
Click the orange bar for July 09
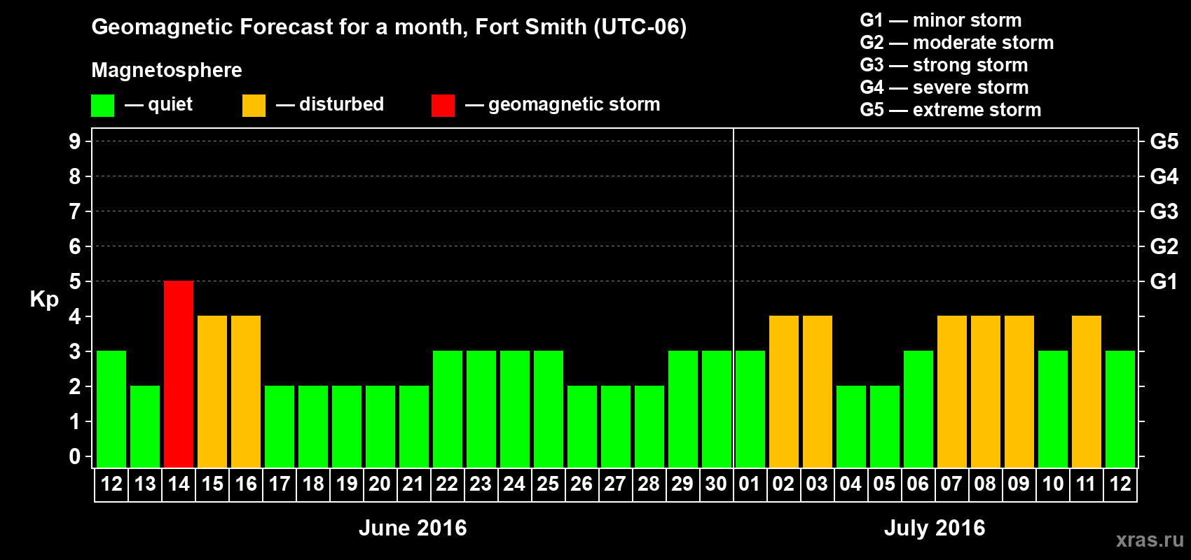[1019, 392]
